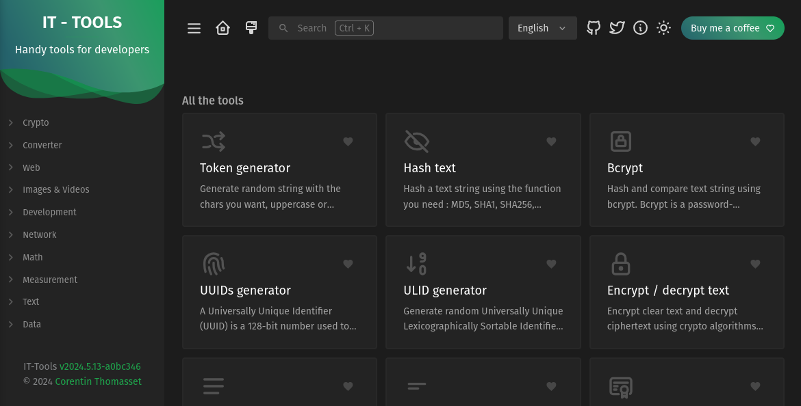The width and height of the screenshot is (801, 406).
Task: Toggle the sidebar hamburger menu
Action: pyautogui.click(x=194, y=28)
